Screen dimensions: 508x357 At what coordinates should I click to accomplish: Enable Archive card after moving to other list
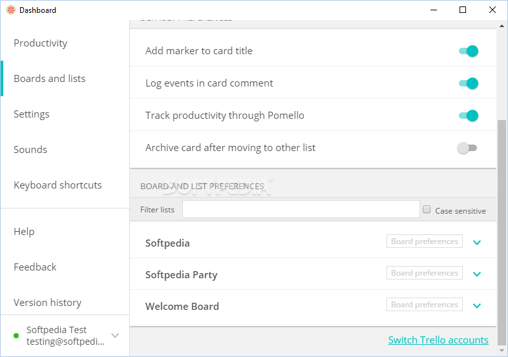click(x=467, y=148)
